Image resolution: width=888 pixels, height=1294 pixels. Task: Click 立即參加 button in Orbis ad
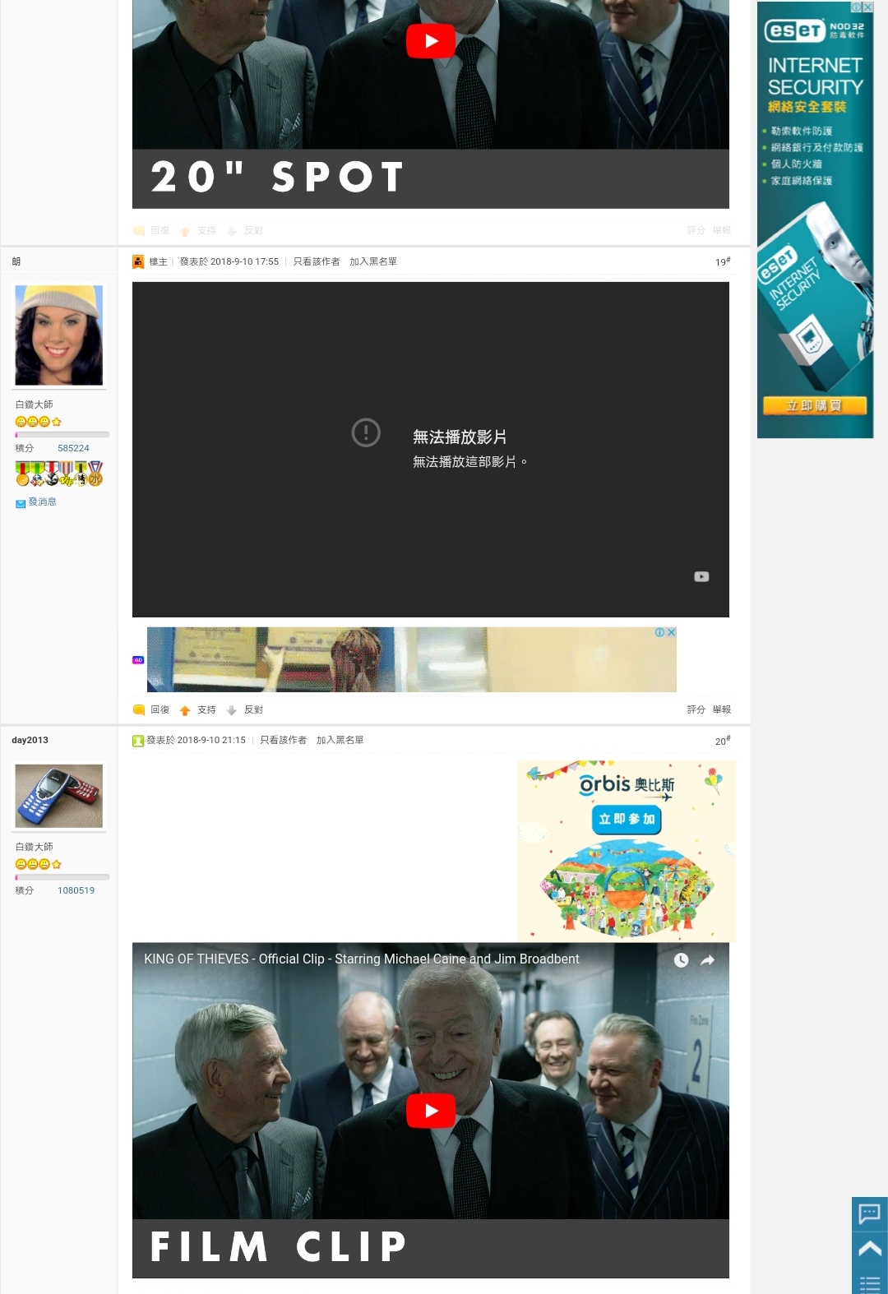[627, 820]
